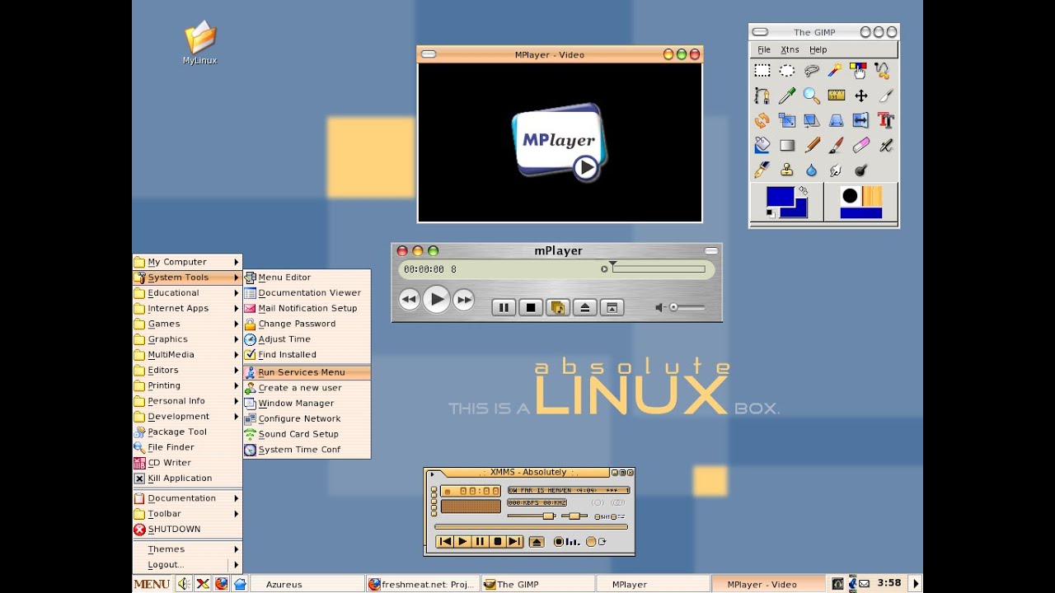Swap foreground and background colors in GIMP

[x=803, y=191]
